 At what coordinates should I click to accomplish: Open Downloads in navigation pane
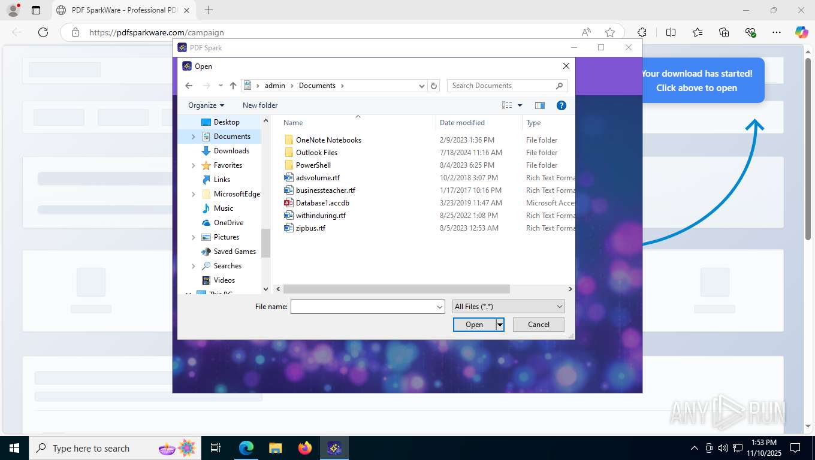click(x=231, y=151)
